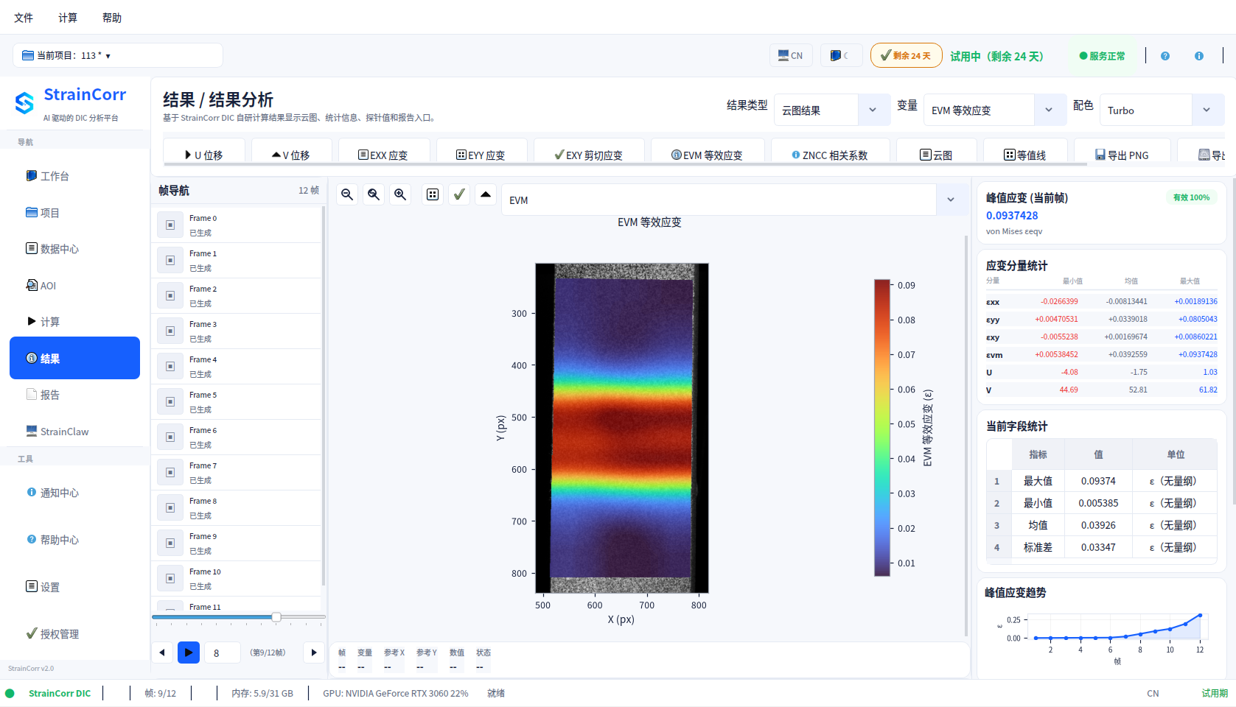Select Frame 0 thumbnail box
The width and height of the screenshot is (1236, 707).
coord(170,225)
